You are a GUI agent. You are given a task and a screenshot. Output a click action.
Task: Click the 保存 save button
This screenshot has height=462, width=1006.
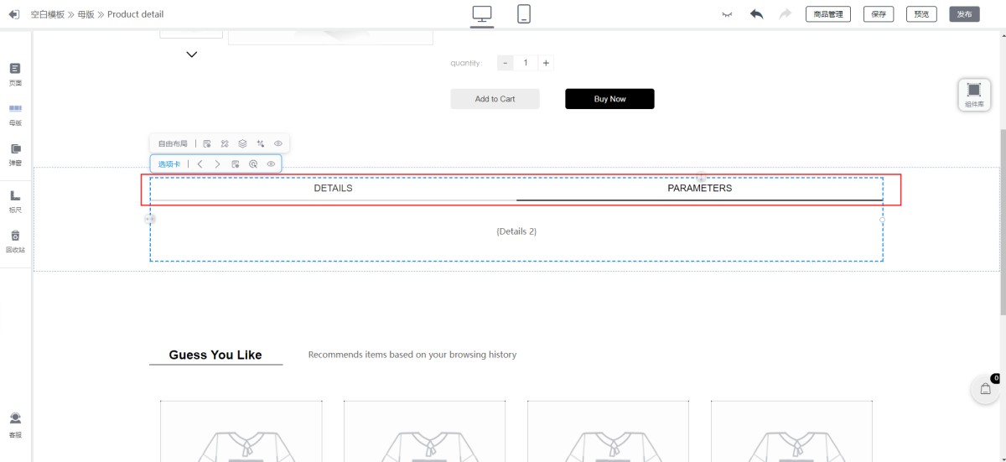(879, 14)
